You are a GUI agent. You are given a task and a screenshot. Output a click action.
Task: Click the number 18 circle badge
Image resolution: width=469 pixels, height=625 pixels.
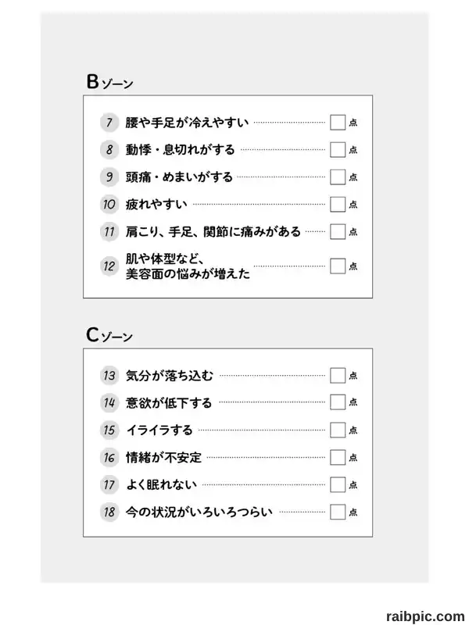coord(109,512)
